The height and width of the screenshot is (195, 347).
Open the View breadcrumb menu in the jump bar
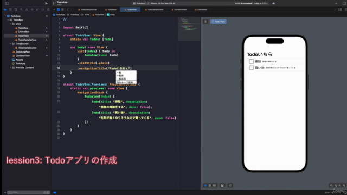pos(86,15)
